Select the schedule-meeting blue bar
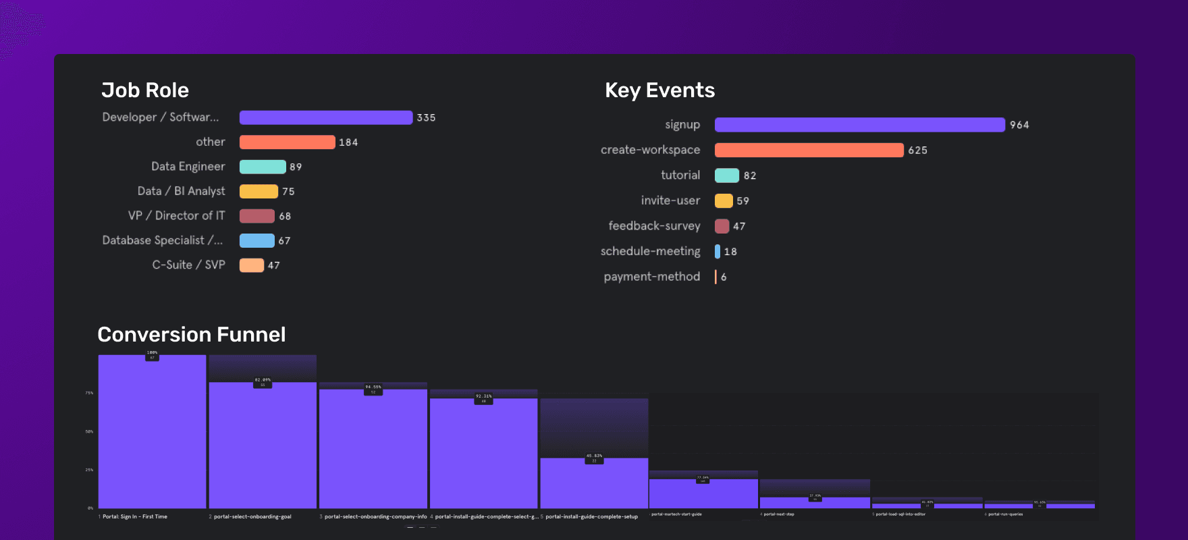This screenshot has width=1188, height=540. (718, 252)
